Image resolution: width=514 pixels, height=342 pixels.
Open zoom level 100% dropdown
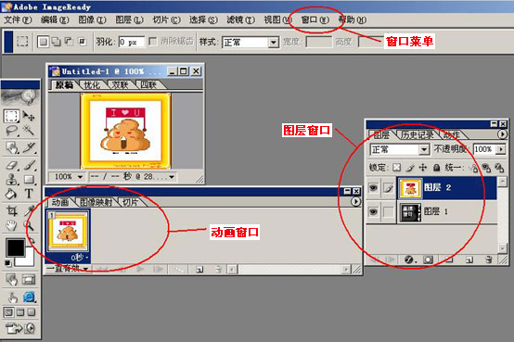[x=80, y=177]
